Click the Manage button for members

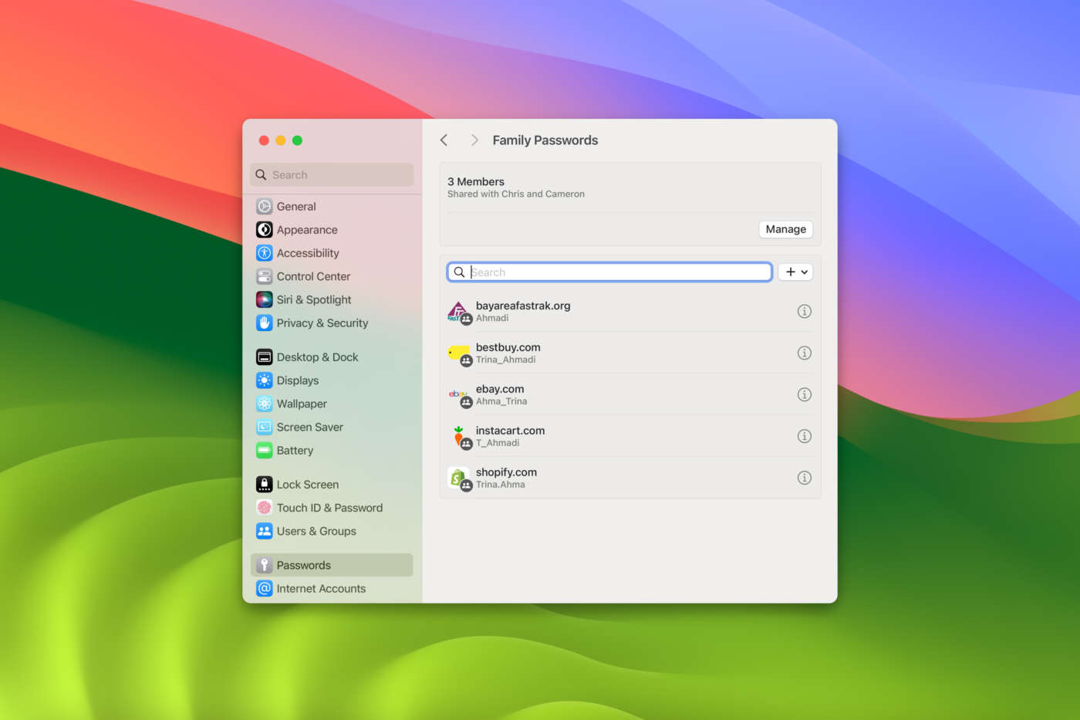click(x=785, y=229)
